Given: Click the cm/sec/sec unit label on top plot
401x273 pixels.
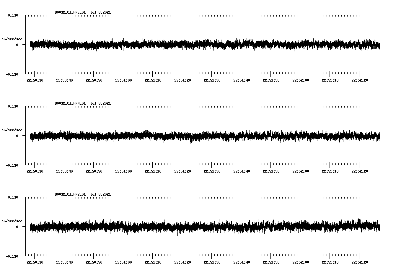Looking at the screenshot, I should [12, 39].
